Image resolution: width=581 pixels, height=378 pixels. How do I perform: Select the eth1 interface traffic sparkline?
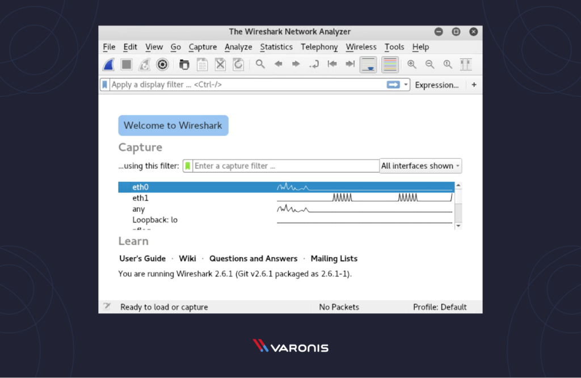pos(363,198)
